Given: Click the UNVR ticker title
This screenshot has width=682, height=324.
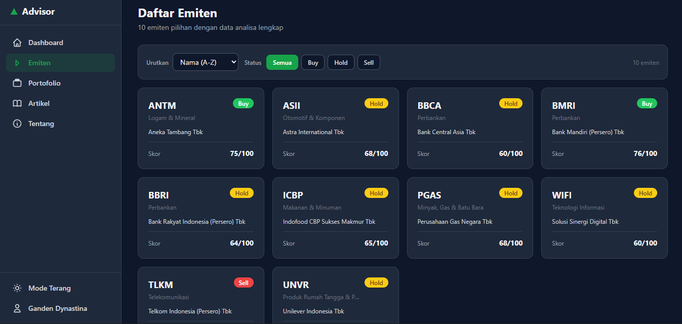Looking at the screenshot, I should click(x=296, y=285).
